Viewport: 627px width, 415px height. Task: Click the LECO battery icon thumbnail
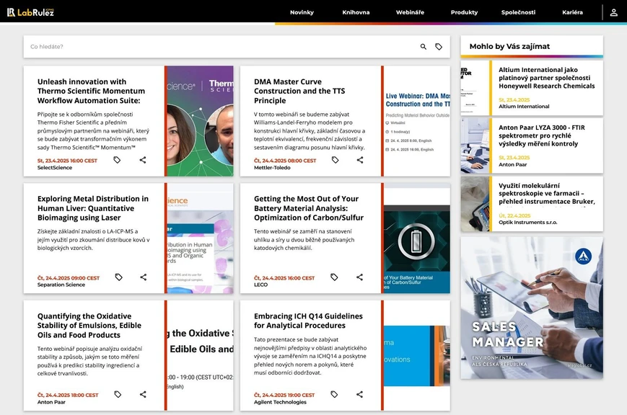point(416,238)
